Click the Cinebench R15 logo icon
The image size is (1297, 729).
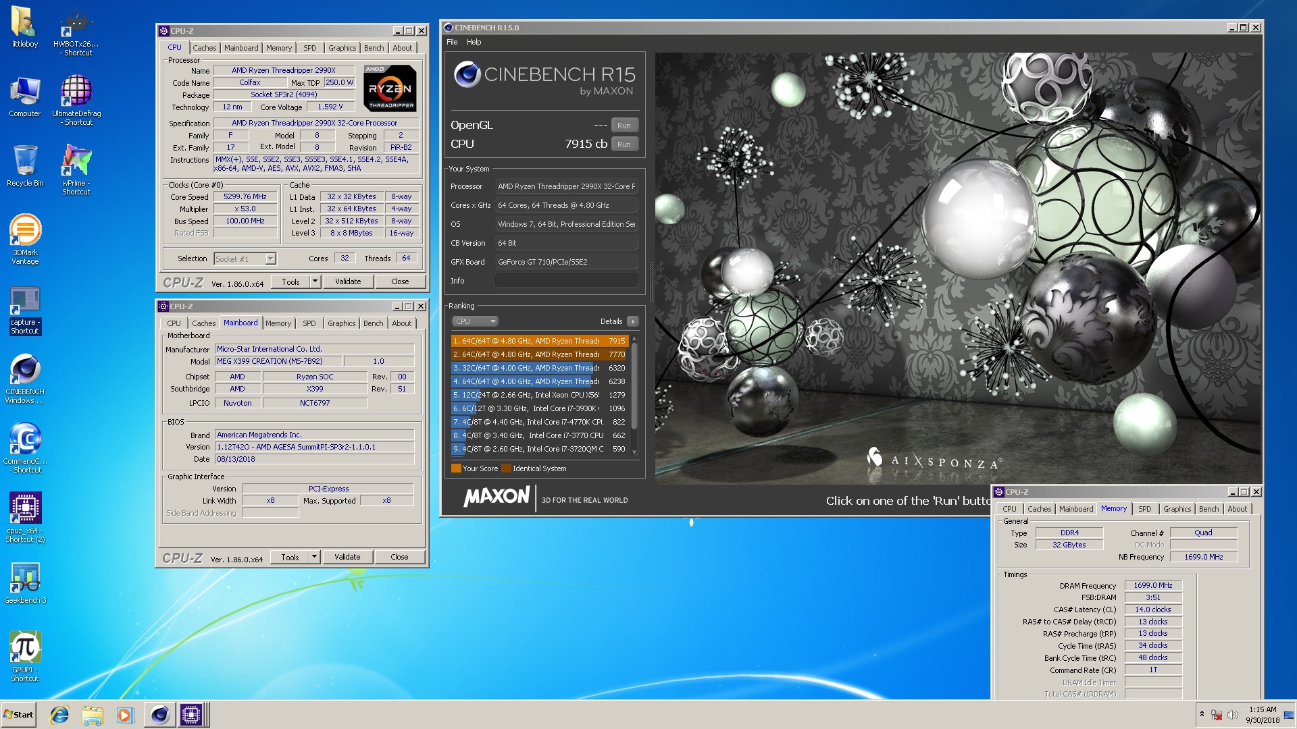[x=467, y=74]
